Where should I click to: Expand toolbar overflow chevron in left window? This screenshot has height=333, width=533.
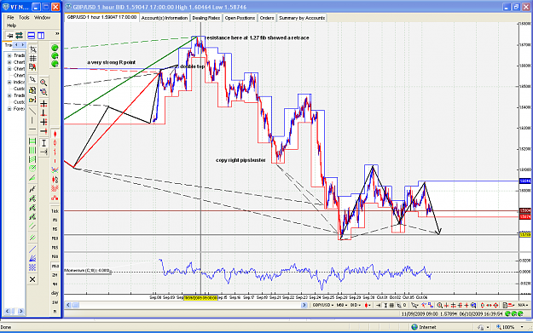(x=57, y=33)
